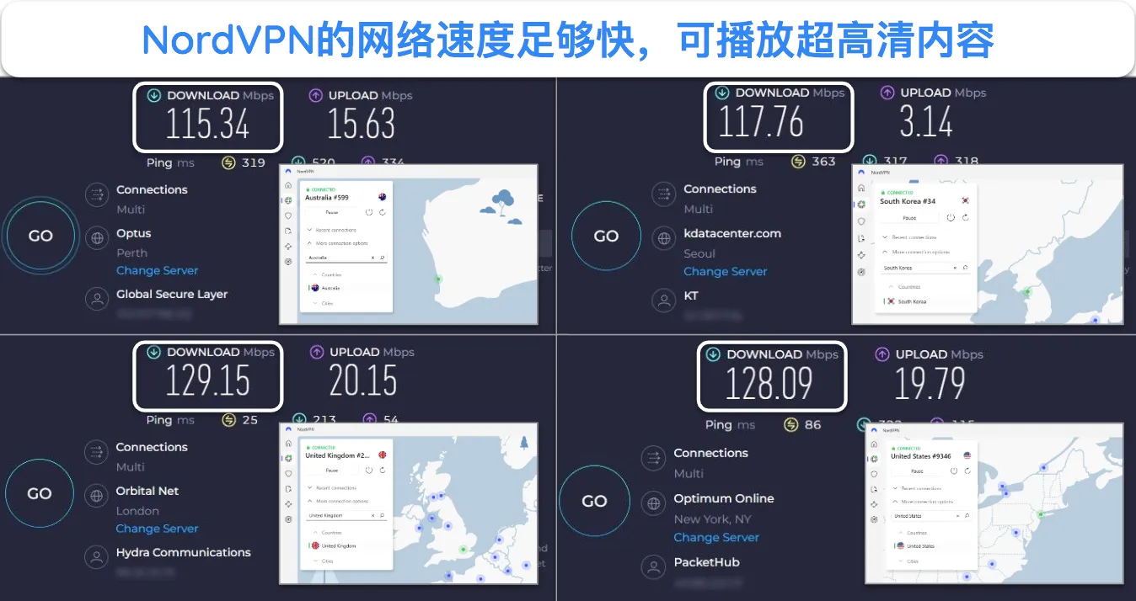
Task: Click the Connections icon in the kdatacenter.com panel
Action: tap(664, 195)
